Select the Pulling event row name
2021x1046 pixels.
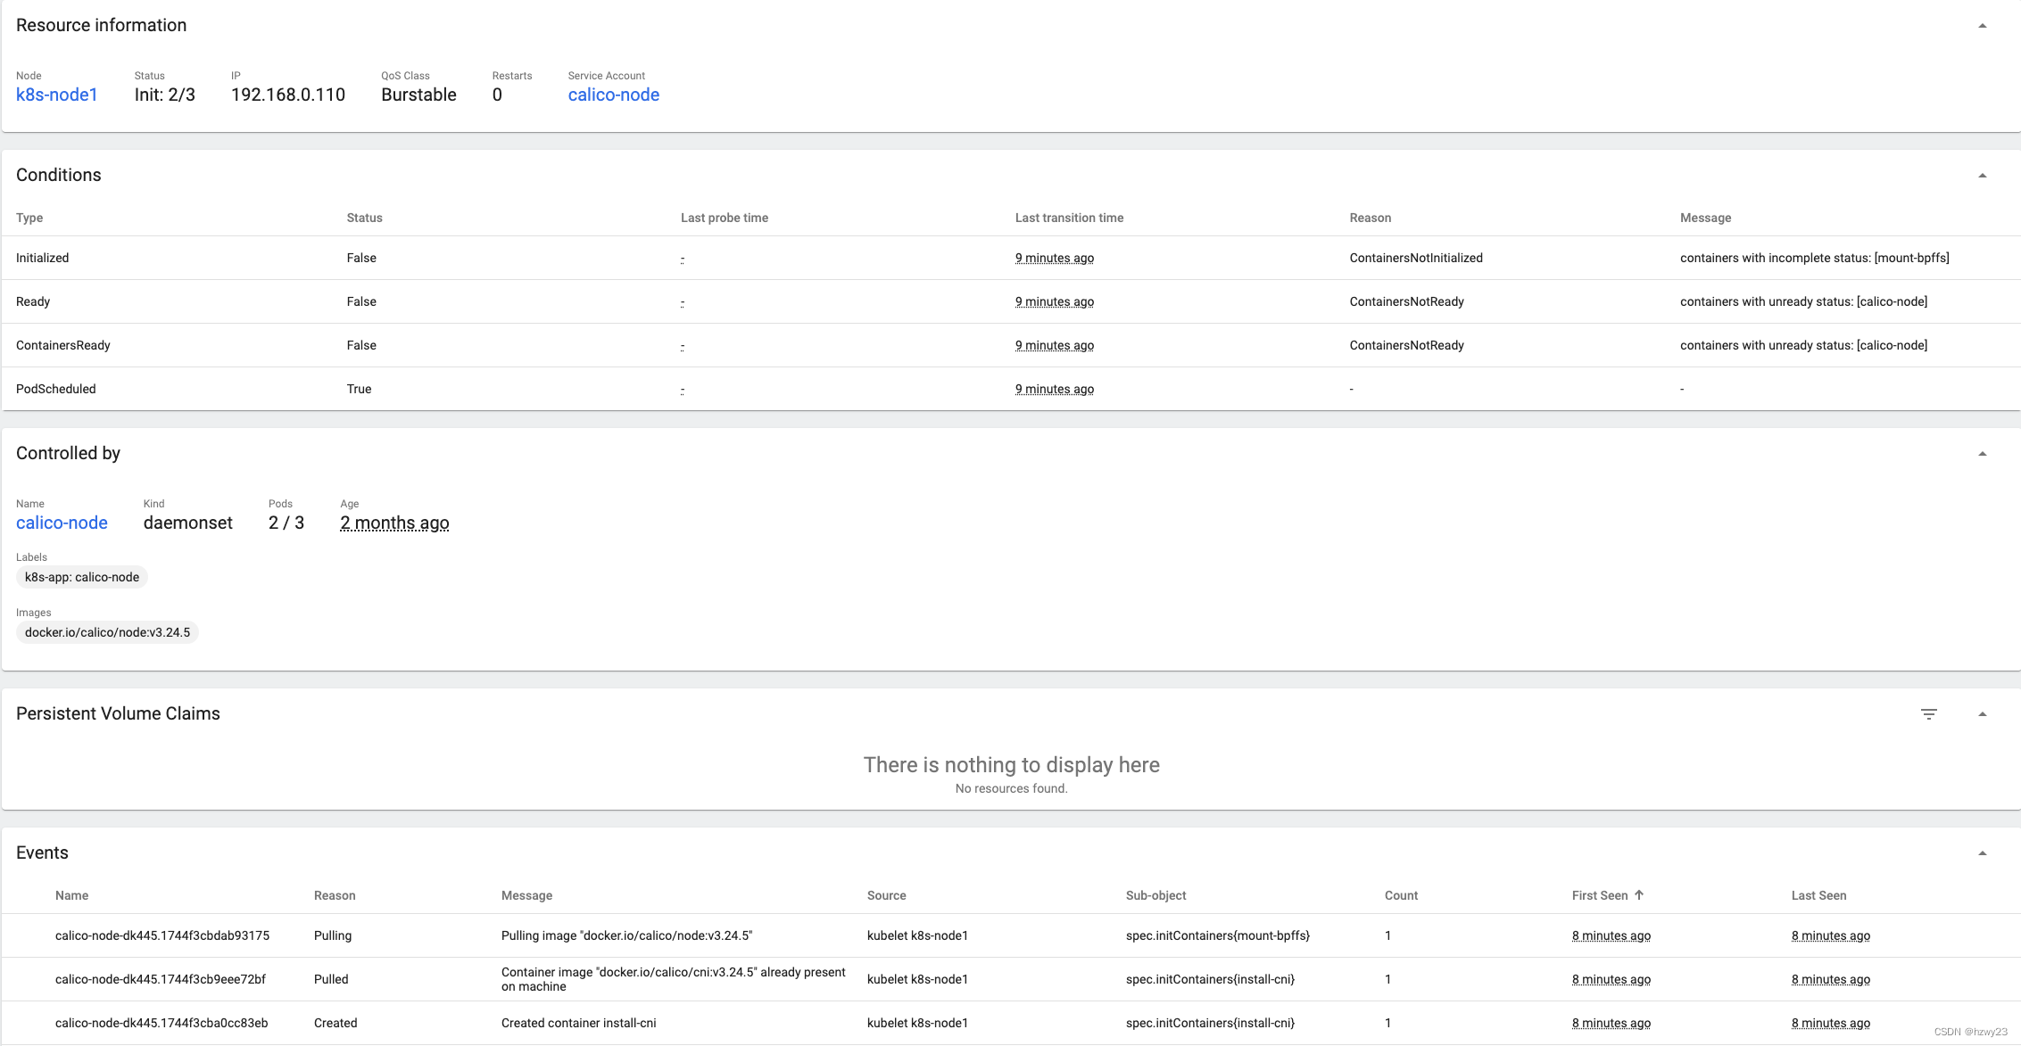162,935
